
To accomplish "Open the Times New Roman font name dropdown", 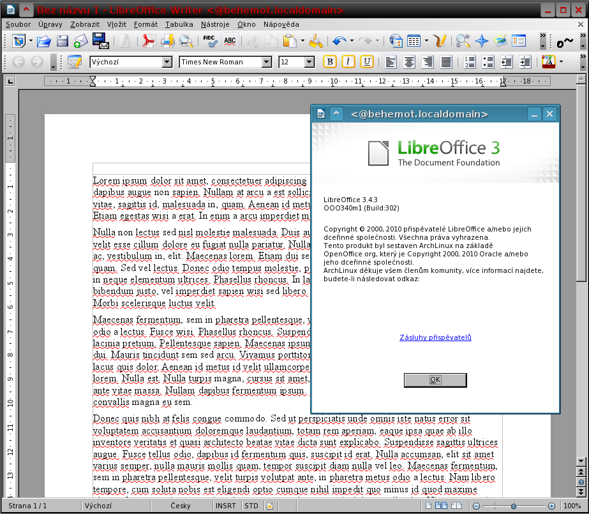I will [267, 62].
